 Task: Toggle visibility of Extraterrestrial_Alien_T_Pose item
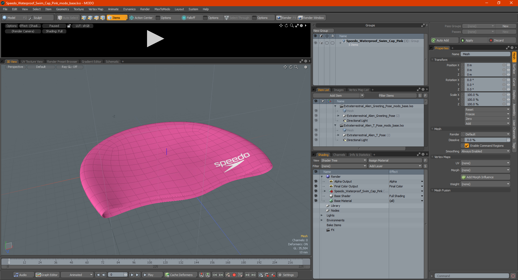tap(316, 135)
